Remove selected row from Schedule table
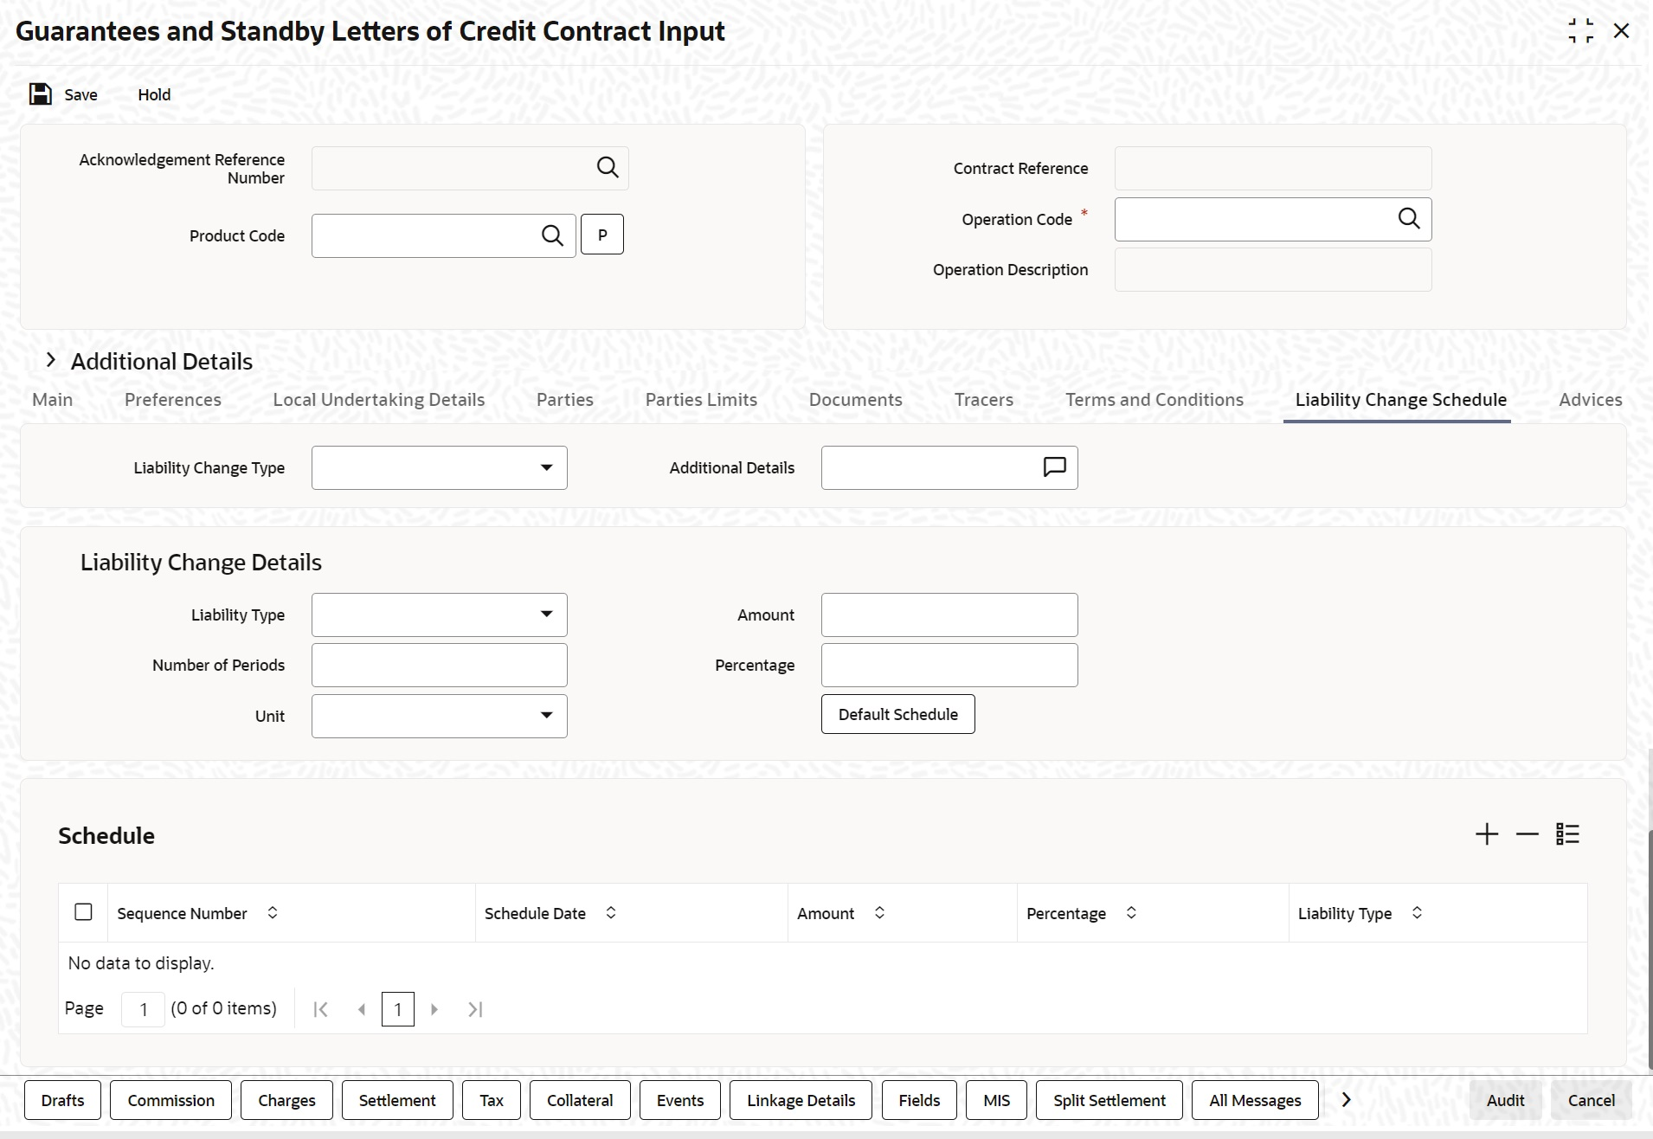The width and height of the screenshot is (1653, 1139). 1528,834
